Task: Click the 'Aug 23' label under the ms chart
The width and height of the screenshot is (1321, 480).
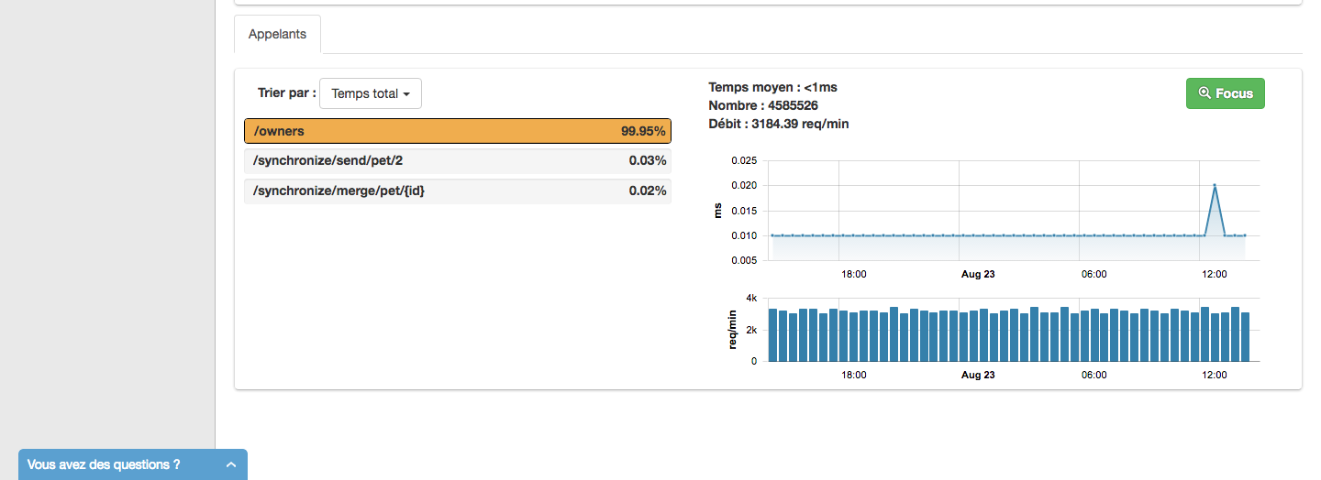Action: point(977,274)
